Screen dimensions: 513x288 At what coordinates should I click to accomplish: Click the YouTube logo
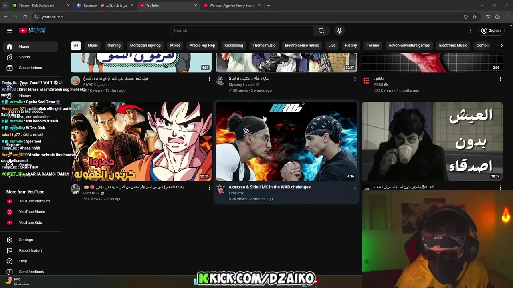click(33, 30)
